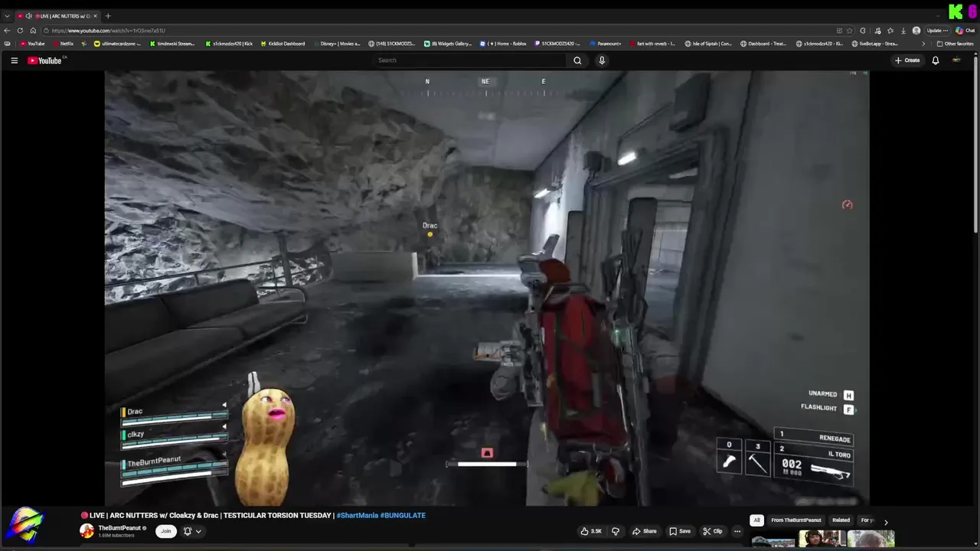Open browser downloads icon
The width and height of the screenshot is (980, 551).
(903, 31)
